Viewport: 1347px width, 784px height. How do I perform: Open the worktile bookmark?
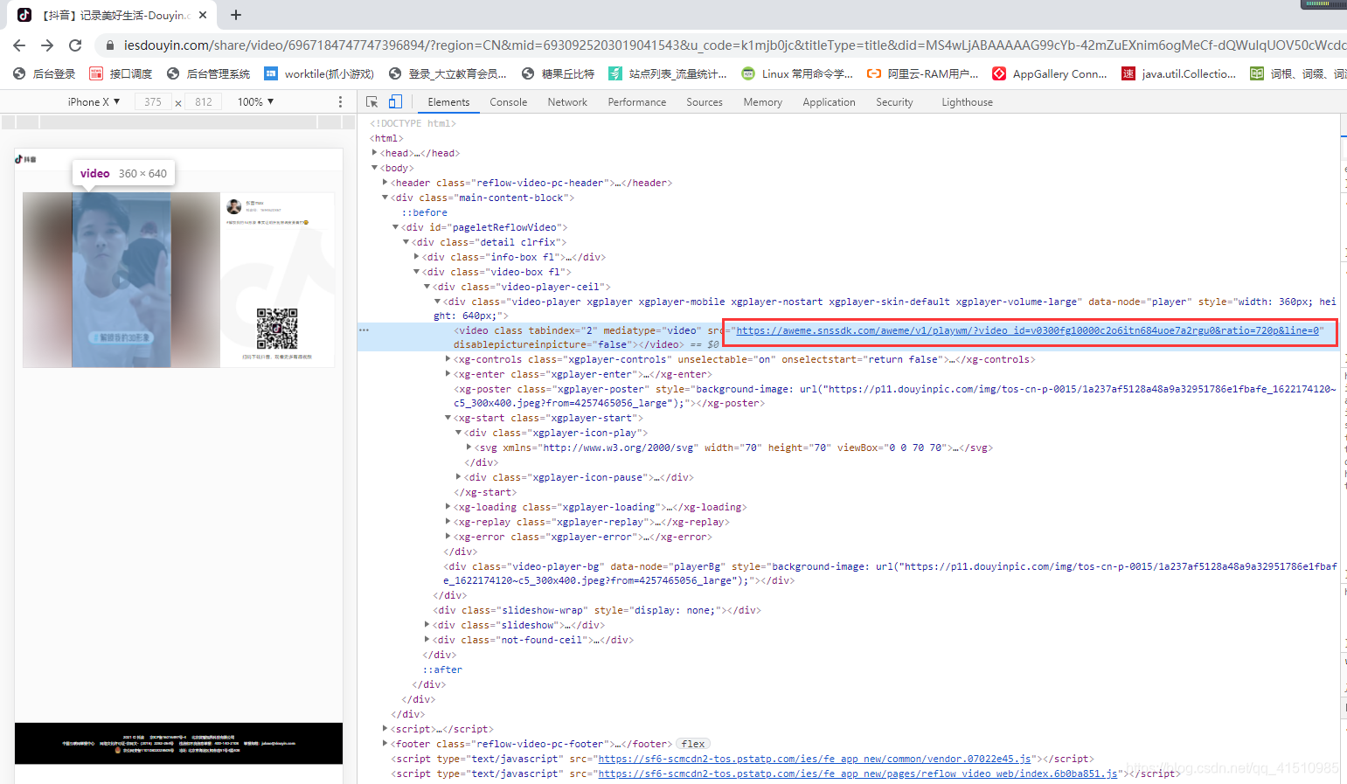[319, 74]
